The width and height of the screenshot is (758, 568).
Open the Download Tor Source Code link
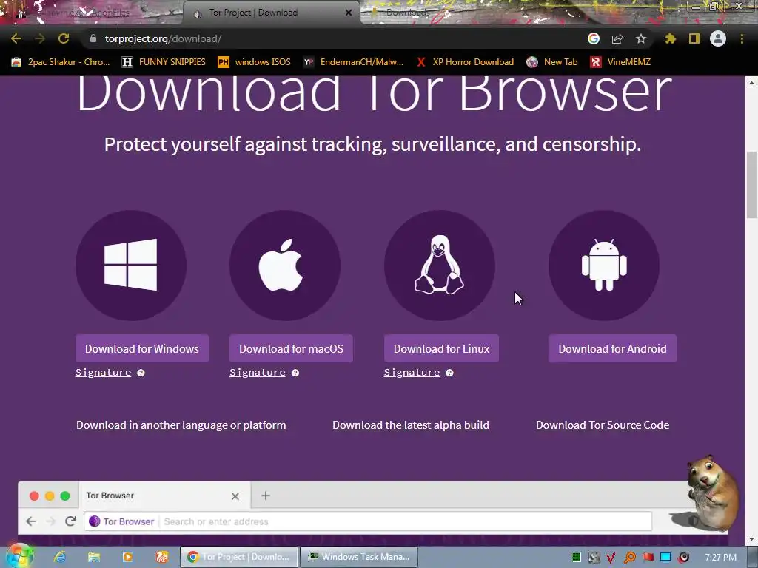[x=603, y=425]
